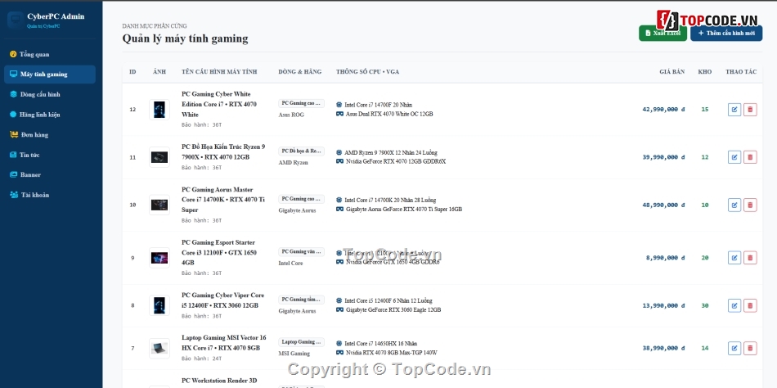Click price 8,990,000 đ

[666, 258]
